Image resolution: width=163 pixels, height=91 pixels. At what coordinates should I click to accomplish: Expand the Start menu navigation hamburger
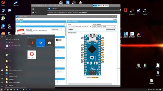click(x=2, y=37)
